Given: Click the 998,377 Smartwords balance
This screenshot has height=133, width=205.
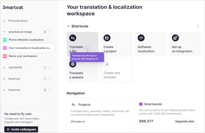Looking at the screenshot, I should [x=146, y=121].
